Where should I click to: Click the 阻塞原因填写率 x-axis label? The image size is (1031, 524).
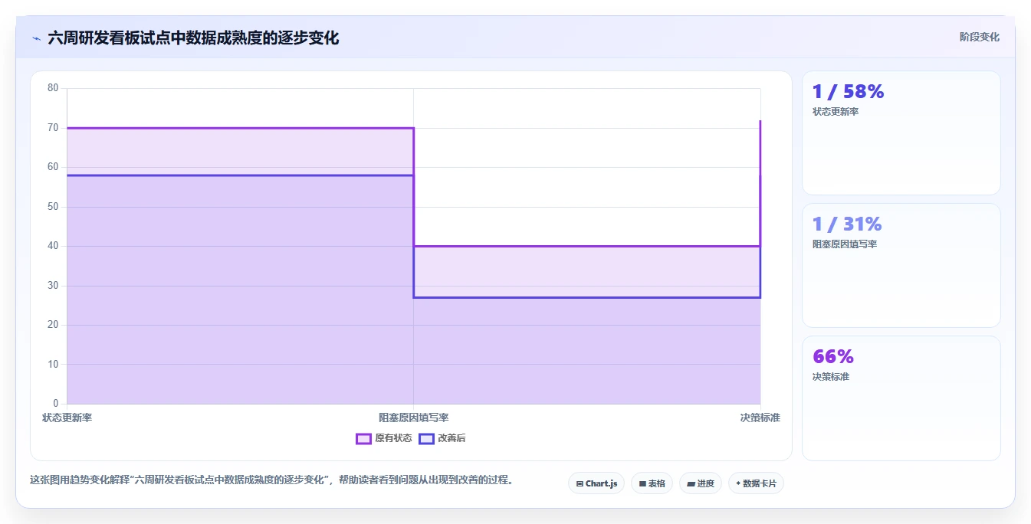[414, 418]
